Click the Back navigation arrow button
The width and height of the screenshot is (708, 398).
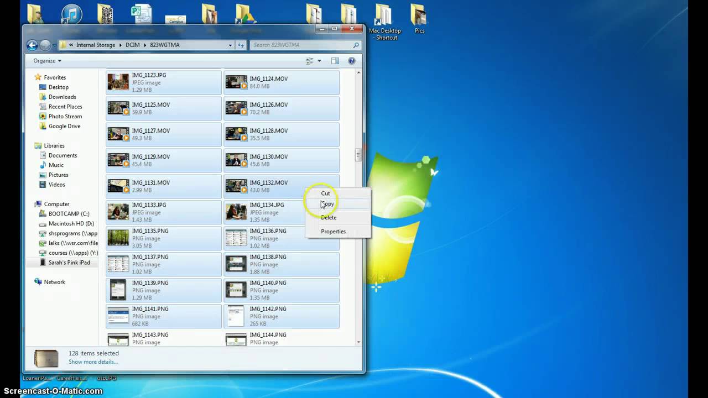tap(32, 45)
